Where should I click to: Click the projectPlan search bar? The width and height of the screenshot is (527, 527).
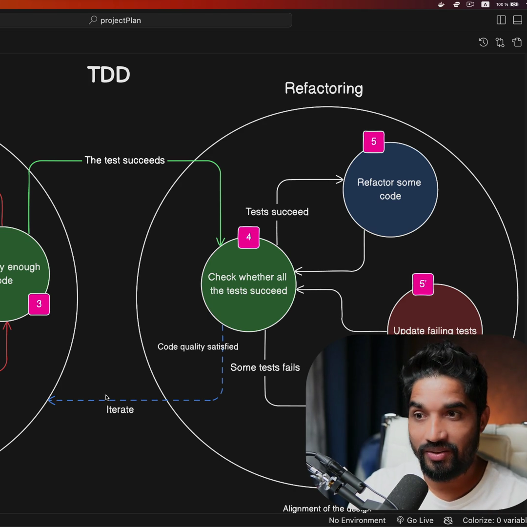(x=190, y=20)
